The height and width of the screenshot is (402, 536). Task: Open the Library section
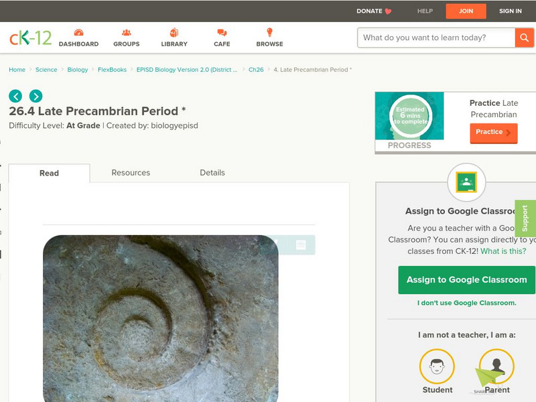174,37
